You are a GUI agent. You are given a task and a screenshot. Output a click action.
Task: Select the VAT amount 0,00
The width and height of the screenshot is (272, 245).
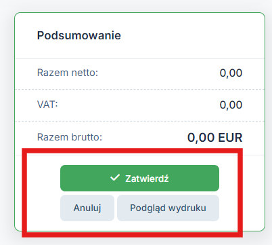pos(231,105)
